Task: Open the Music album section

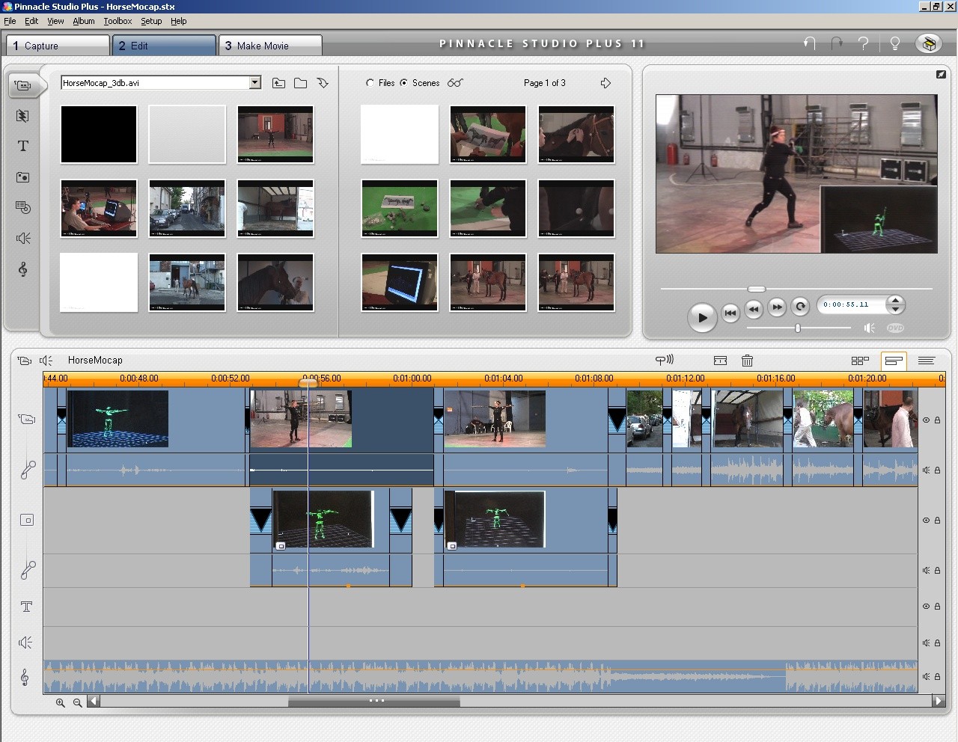Action: (23, 269)
